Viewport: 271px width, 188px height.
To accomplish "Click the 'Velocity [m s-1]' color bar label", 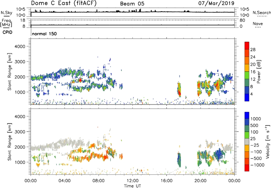I will coord(268,142).
